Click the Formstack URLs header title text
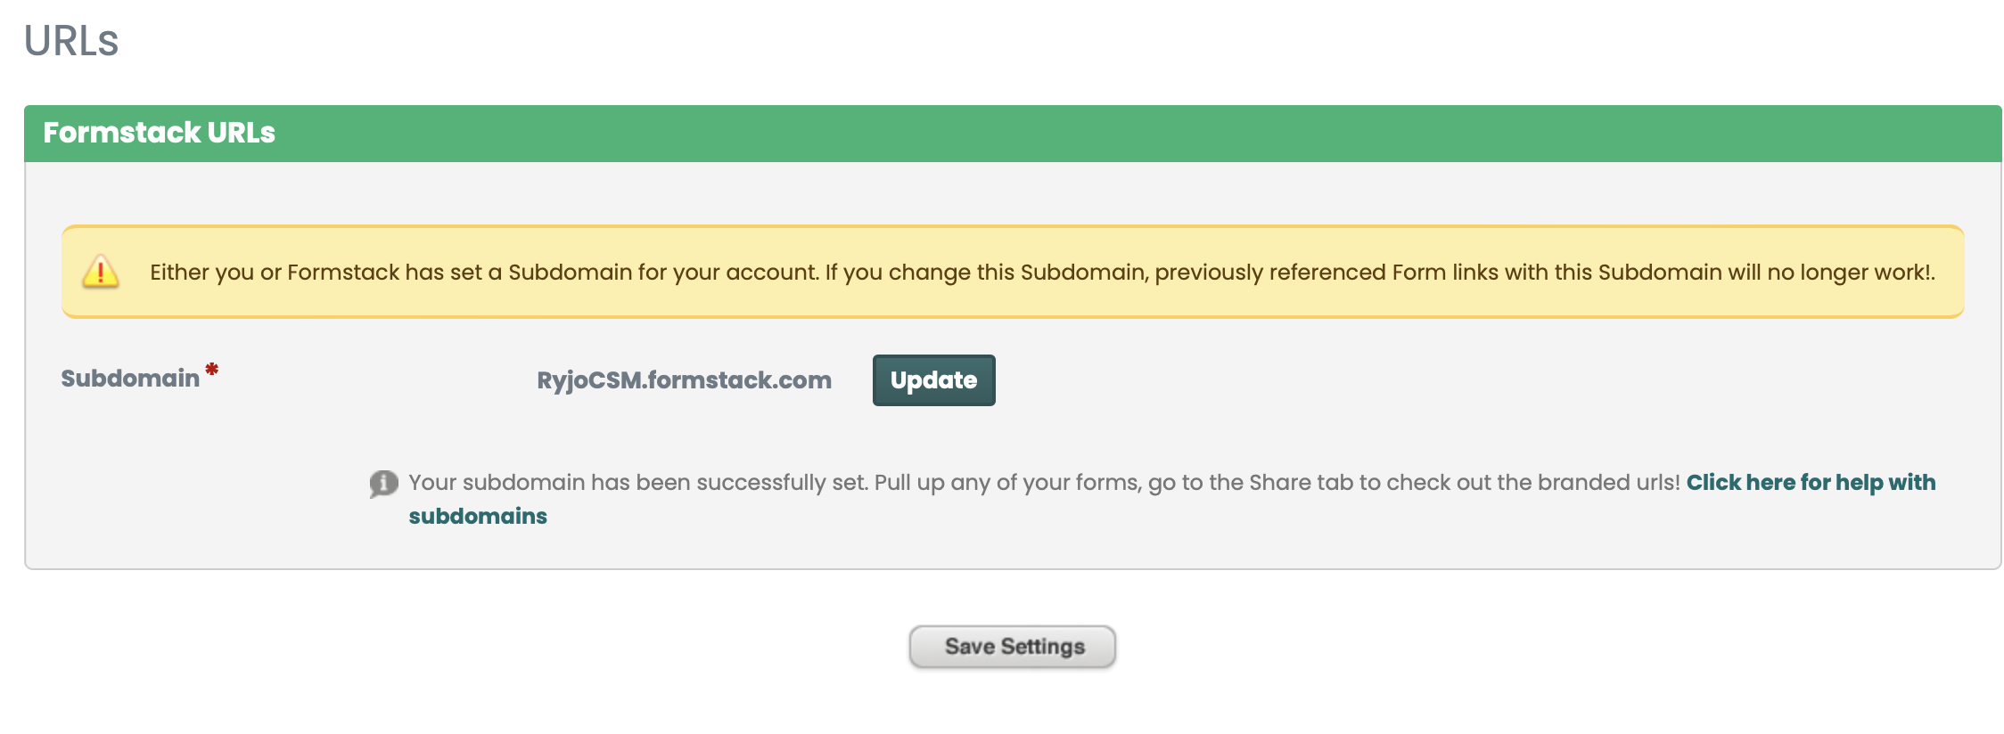The image size is (2004, 734). pos(159,133)
